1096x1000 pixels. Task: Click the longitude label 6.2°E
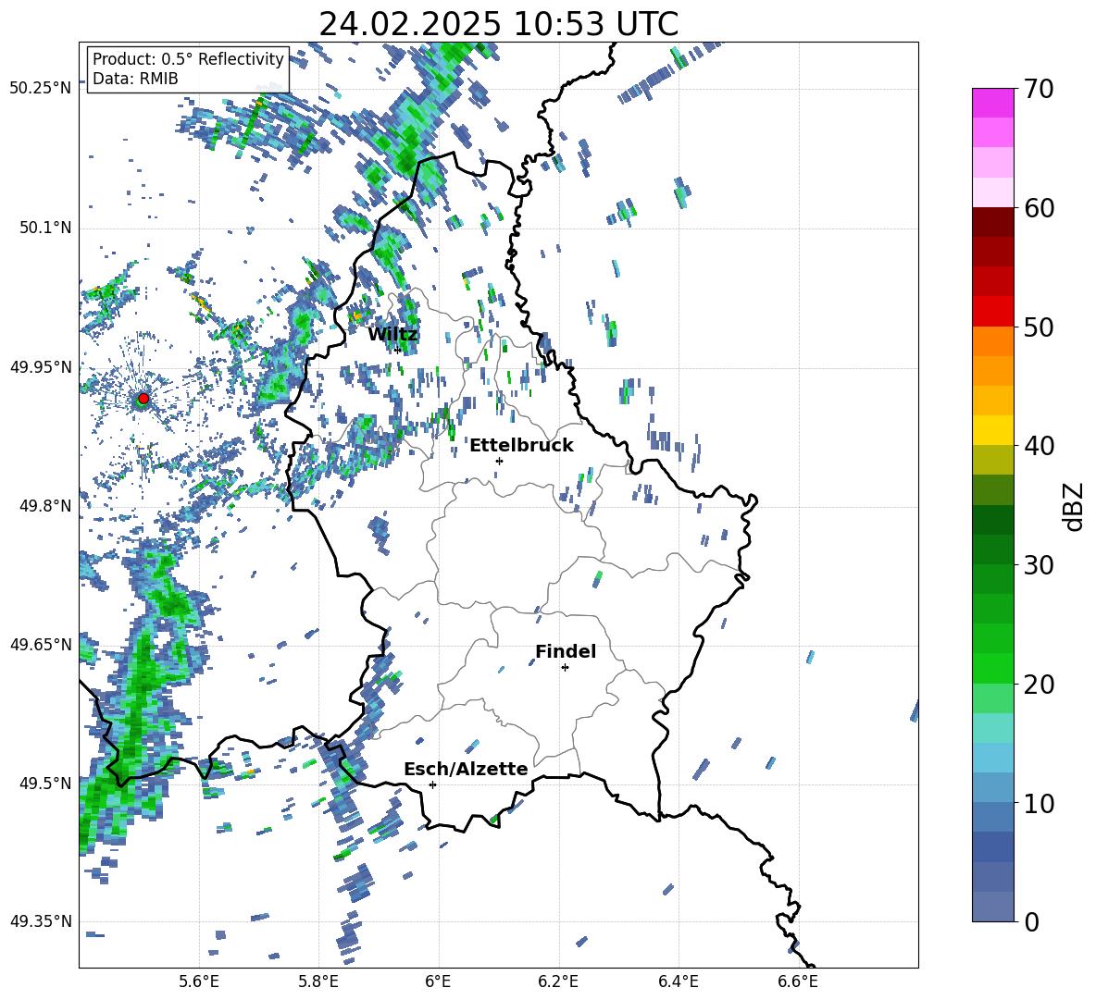[x=558, y=982]
